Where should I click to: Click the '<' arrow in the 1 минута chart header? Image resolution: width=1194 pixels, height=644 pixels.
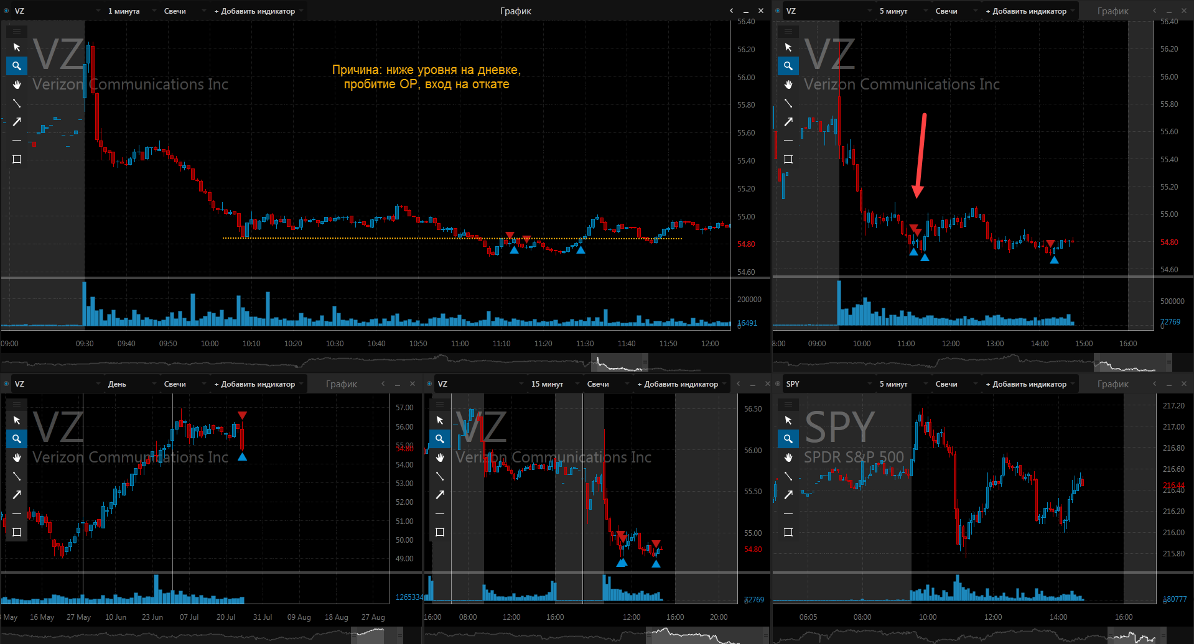point(732,11)
